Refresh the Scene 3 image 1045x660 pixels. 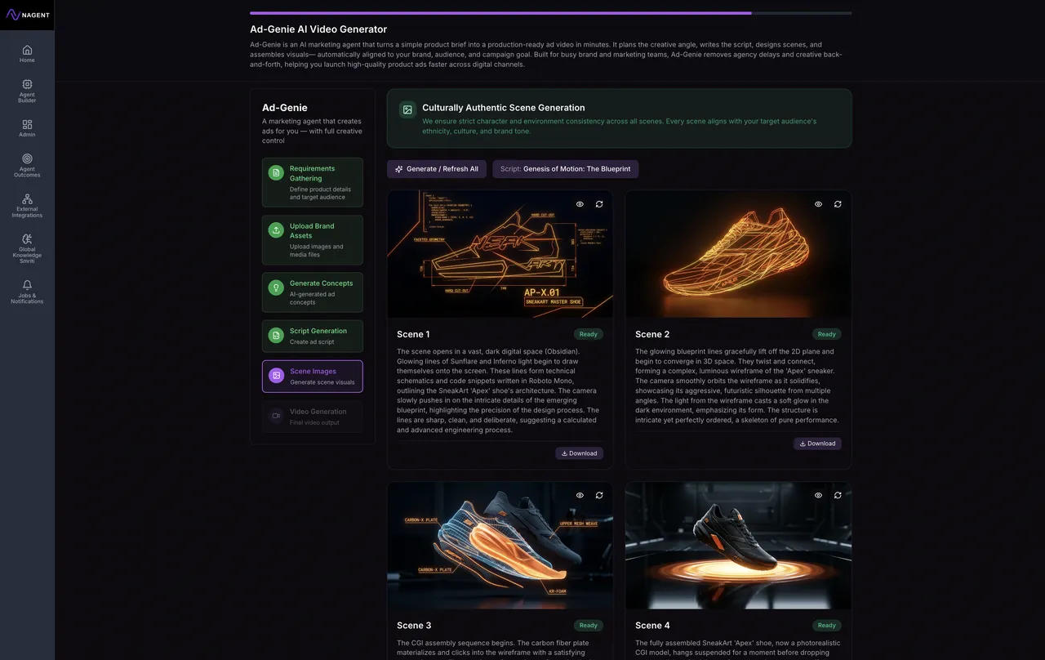coord(599,495)
